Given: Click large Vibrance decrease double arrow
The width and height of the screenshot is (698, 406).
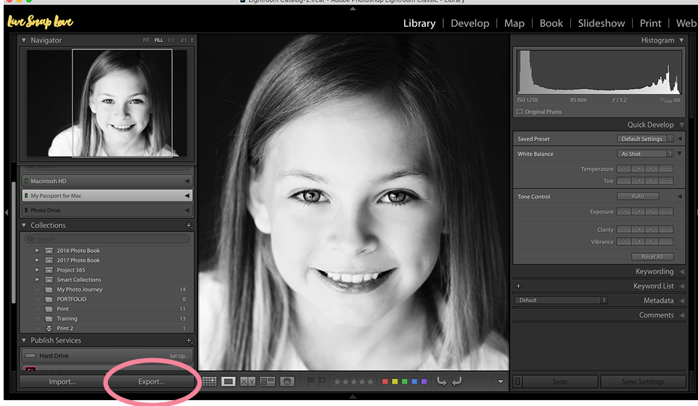Looking at the screenshot, I should point(624,241).
